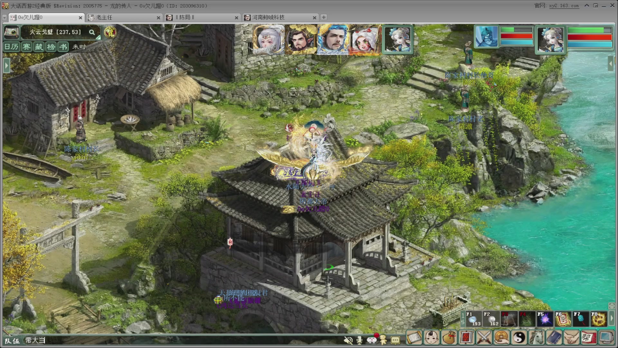The width and height of the screenshot is (618, 348).
Task: Click the small gear icon above the hotbar arrow
Action: tap(612, 306)
